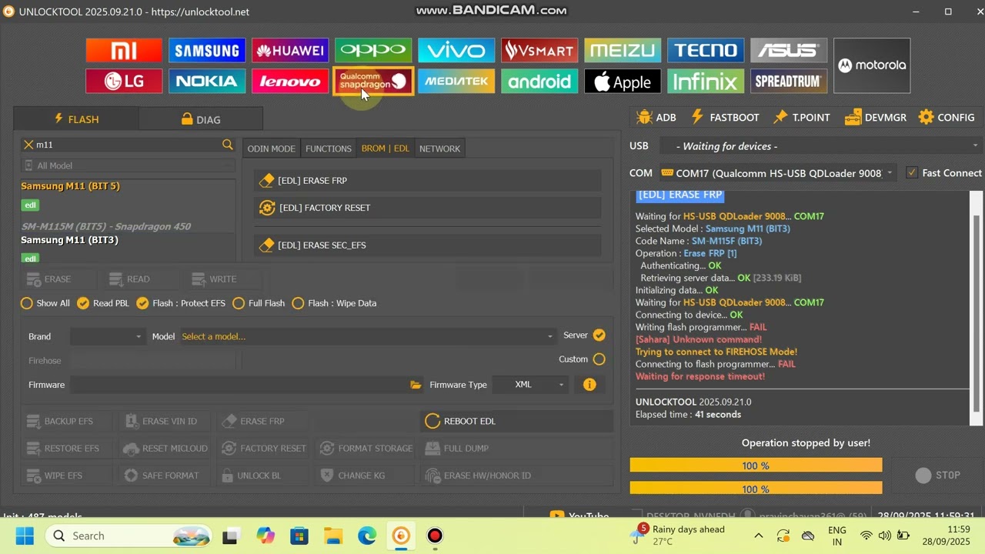
Task: Select Samsung M11 (BIT 5) model
Action: coord(70,186)
